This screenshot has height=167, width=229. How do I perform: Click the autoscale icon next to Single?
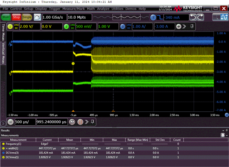pos(37,17)
